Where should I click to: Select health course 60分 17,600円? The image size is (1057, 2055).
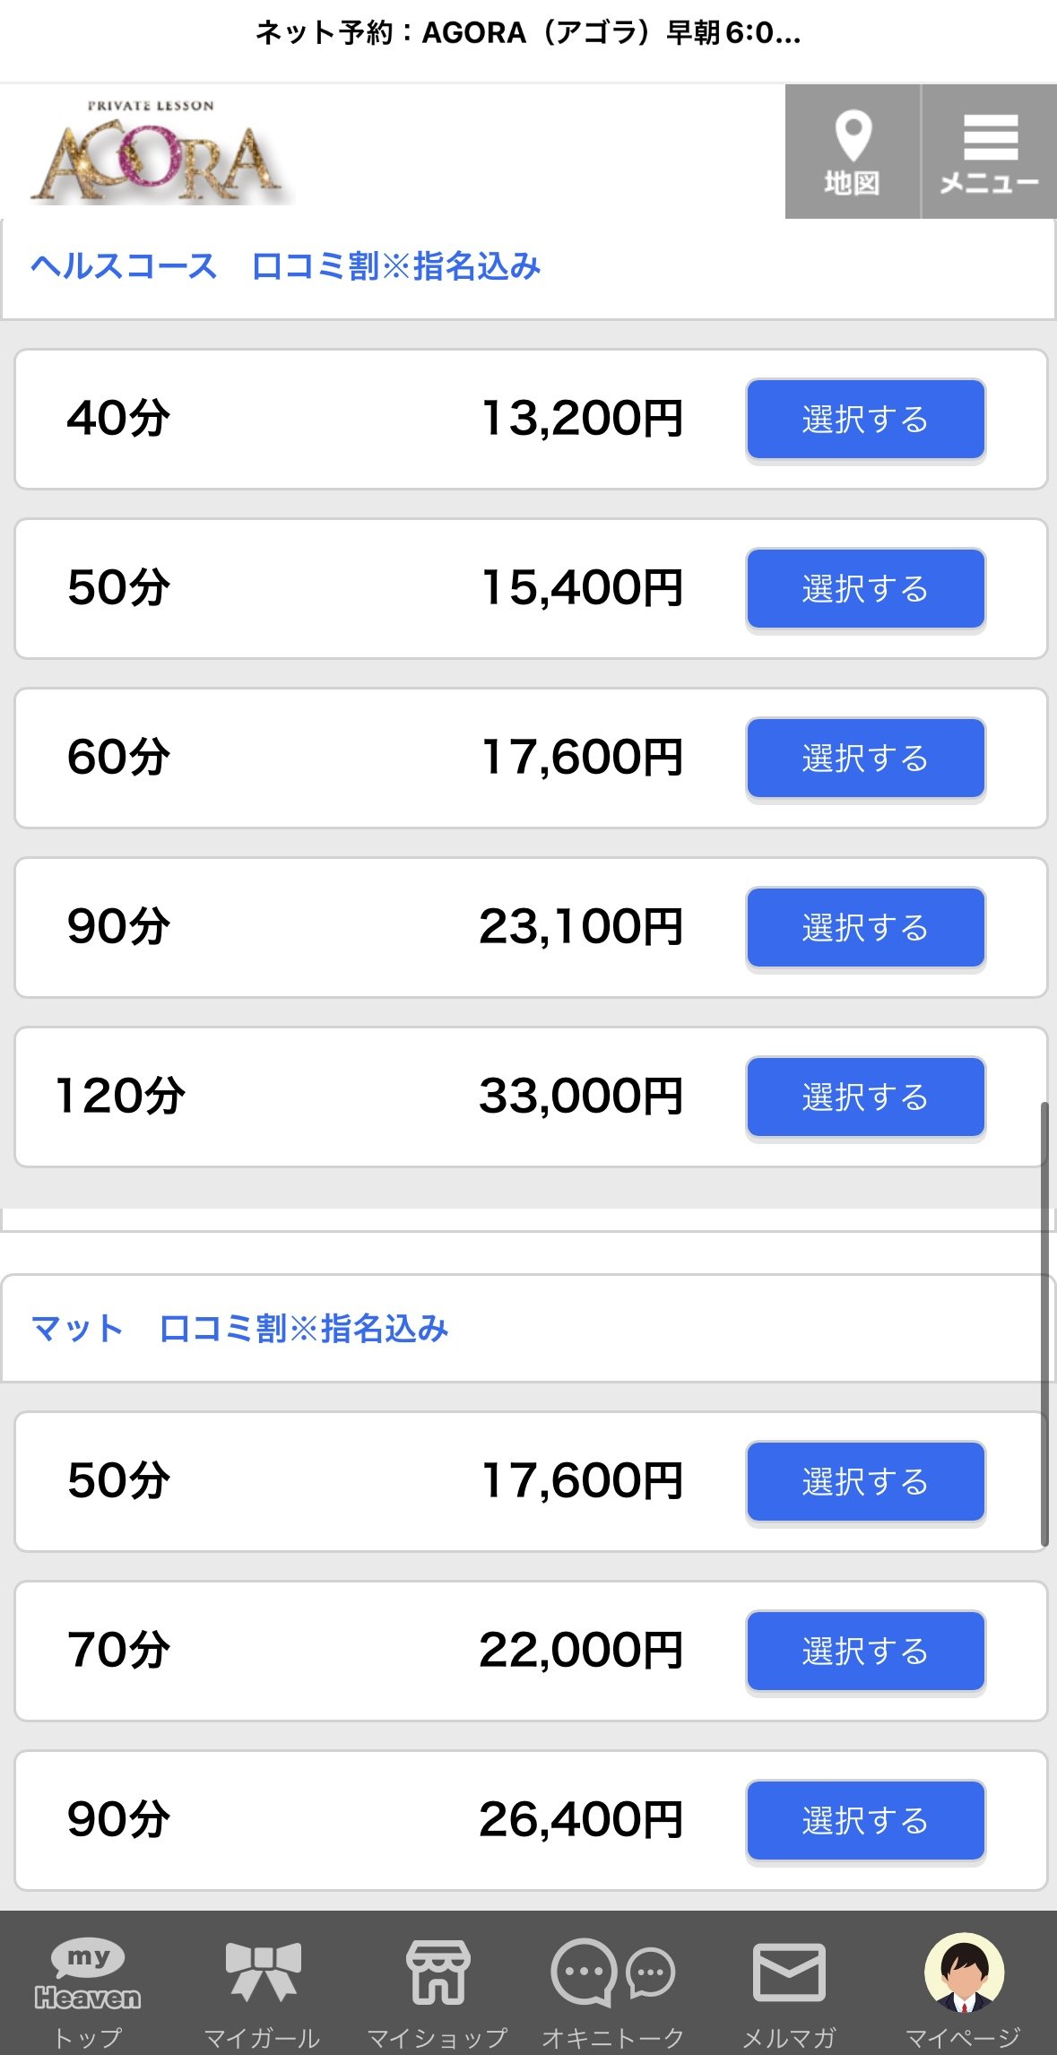click(x=865, y=759)
